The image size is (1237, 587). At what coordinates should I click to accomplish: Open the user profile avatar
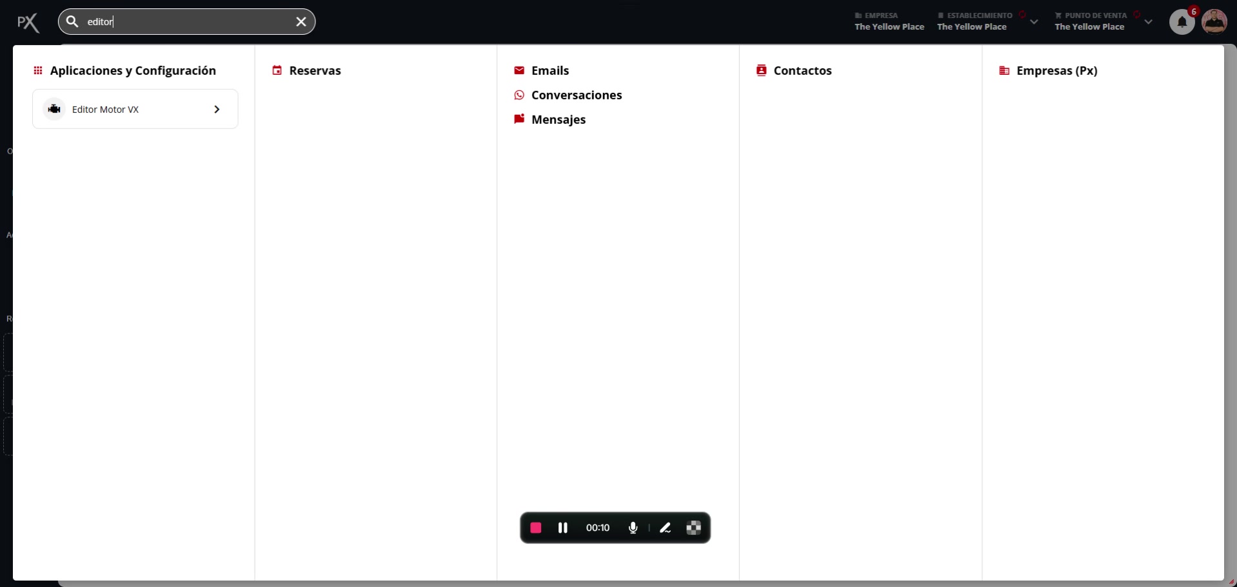tap(1214, 22)
